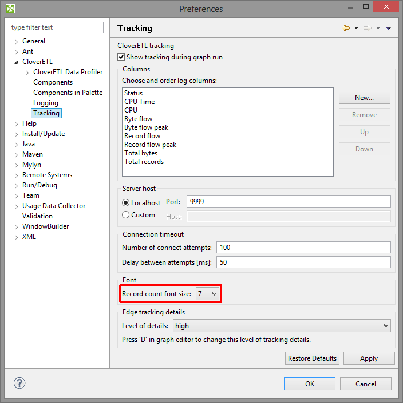Screen dimensions: 403x403
Task: Click the Port field containing 9999
Action: tap(289, 201)
